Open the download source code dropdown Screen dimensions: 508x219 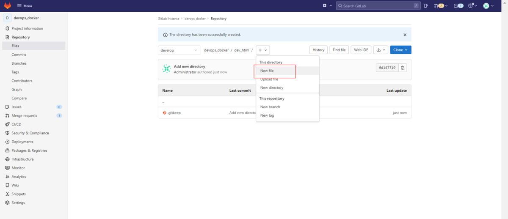pos(381,50)
